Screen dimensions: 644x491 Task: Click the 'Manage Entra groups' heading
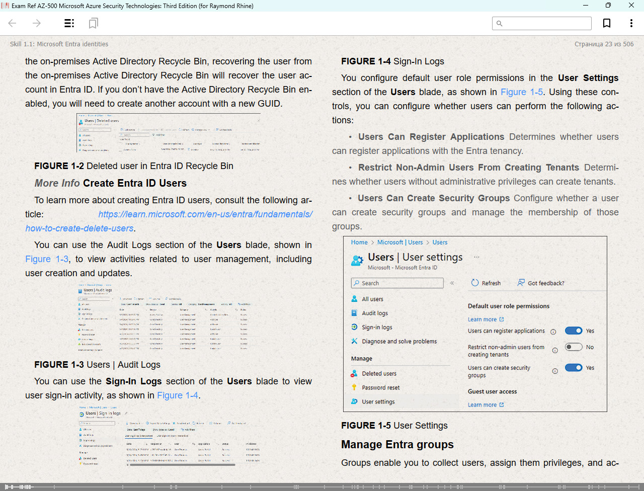click(397, 445)
